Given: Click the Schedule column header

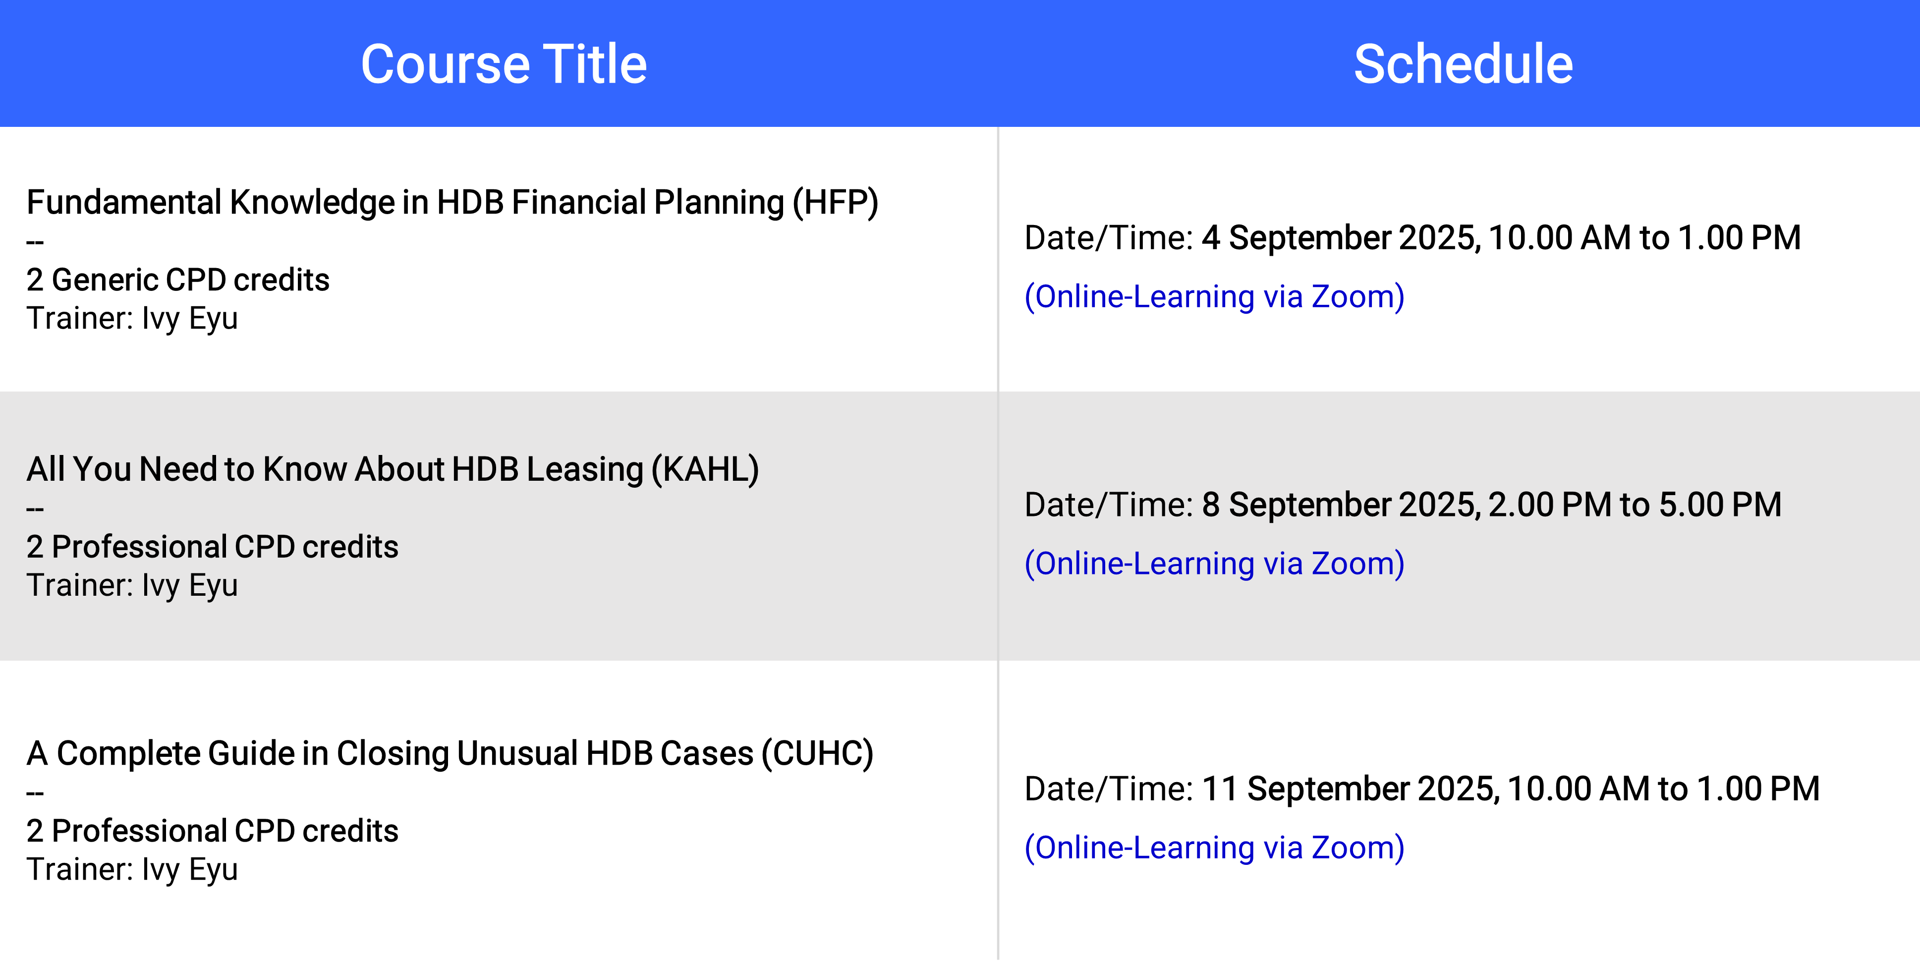Looking at the screenshot, I should coord(1463,64).
